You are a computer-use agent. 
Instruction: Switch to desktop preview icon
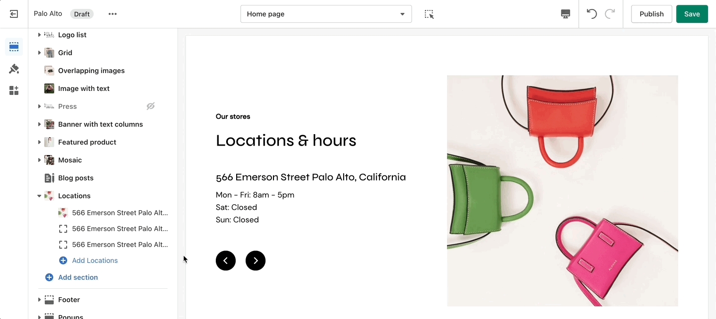pyautogui.click(x=565, y=14)
